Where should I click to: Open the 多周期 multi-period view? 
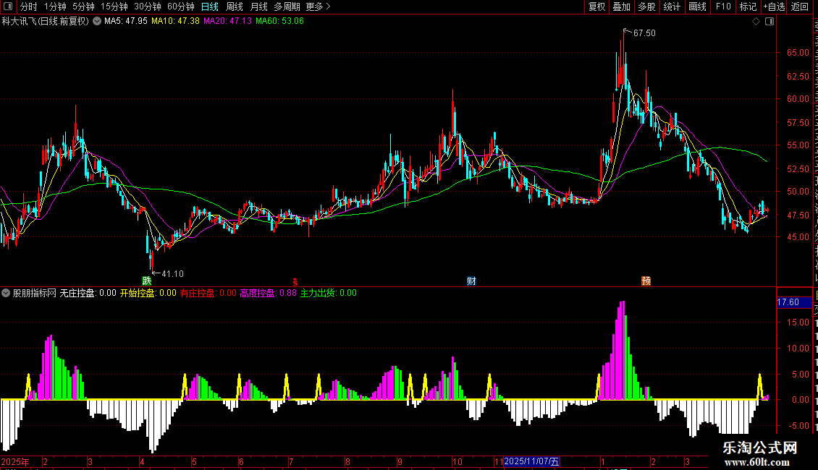point(287,7)
